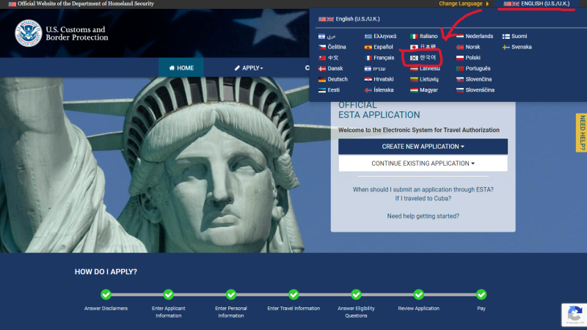Click the Croatian flag next to Hrvatski

[368, 79]
